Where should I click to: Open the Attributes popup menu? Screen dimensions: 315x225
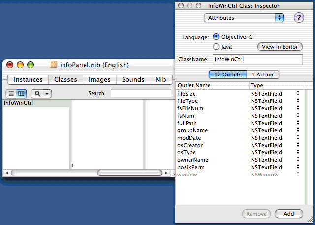(244, 18)
